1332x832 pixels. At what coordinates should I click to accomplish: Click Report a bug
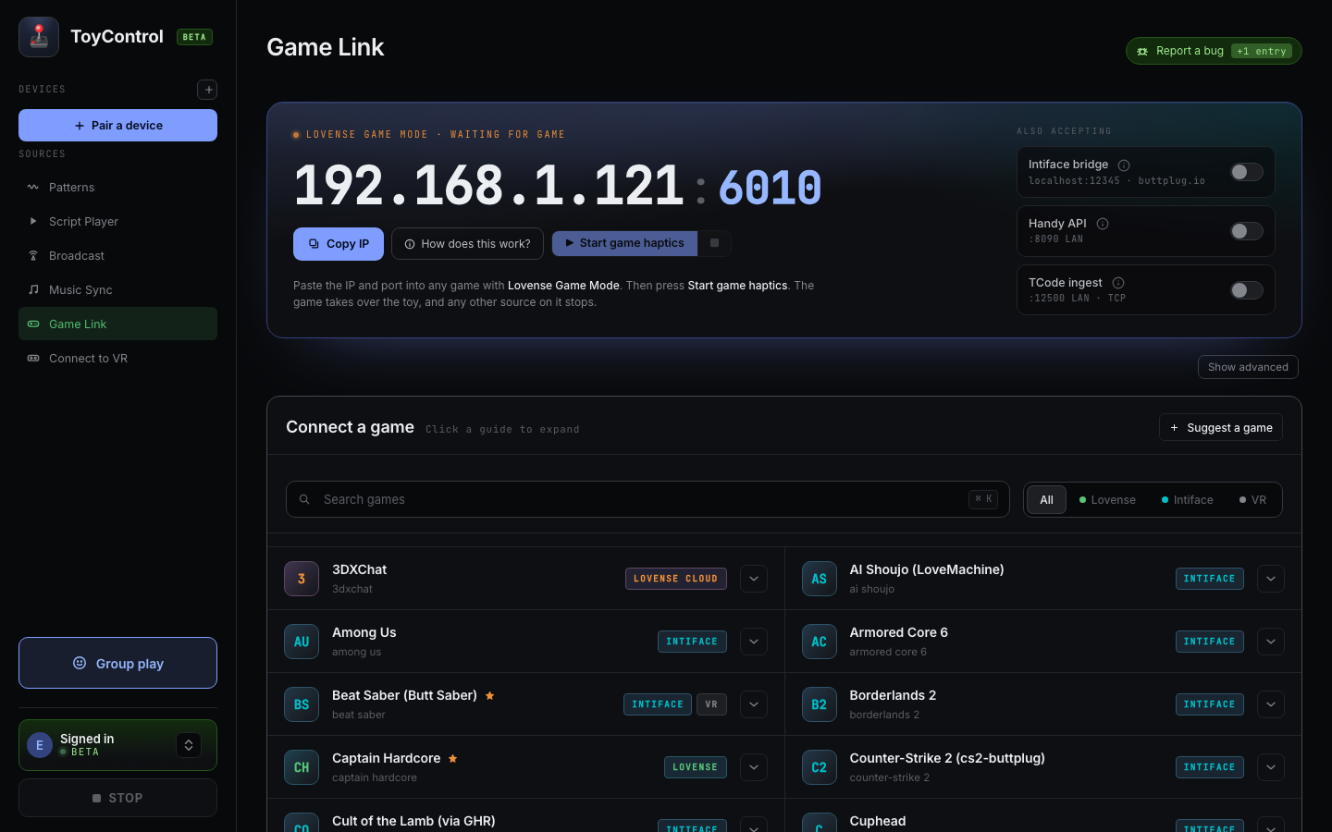[1214, 51]
